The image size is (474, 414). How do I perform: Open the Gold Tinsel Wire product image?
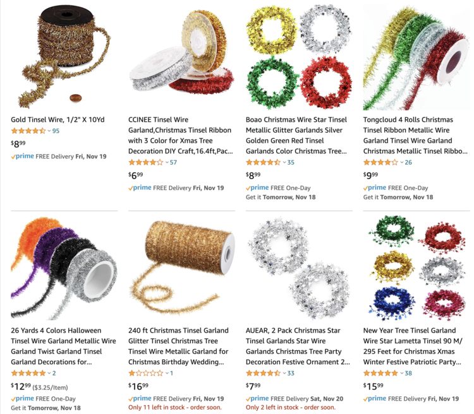(64, 56)
